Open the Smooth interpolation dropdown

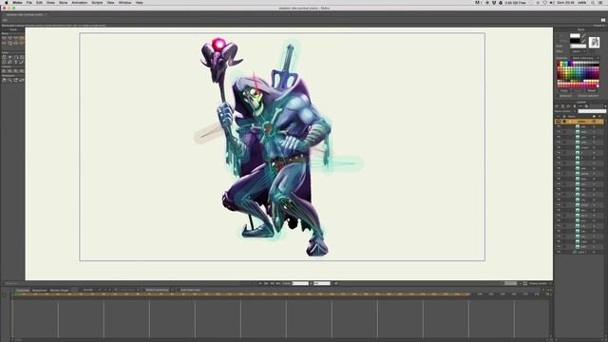click(91, 290)
